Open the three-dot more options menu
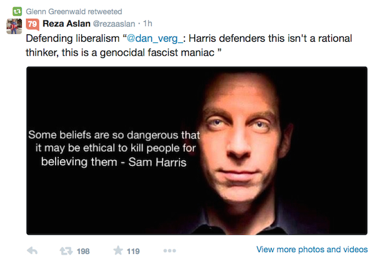The image size is (375, 264). 169,251
